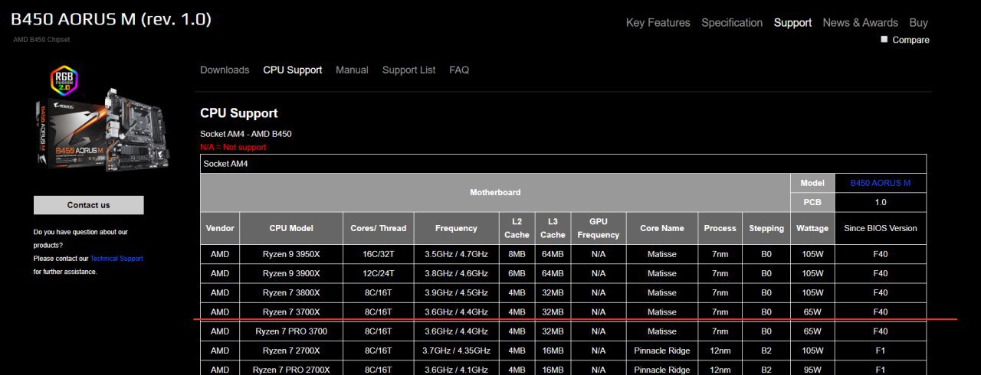Click the Since BIOS Version header
This screenshot has height=375, width=981.
pyautogui.click(x=880, y=228)
